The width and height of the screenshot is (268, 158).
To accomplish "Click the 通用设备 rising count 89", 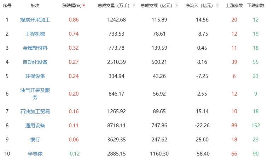I will point(234,126).
